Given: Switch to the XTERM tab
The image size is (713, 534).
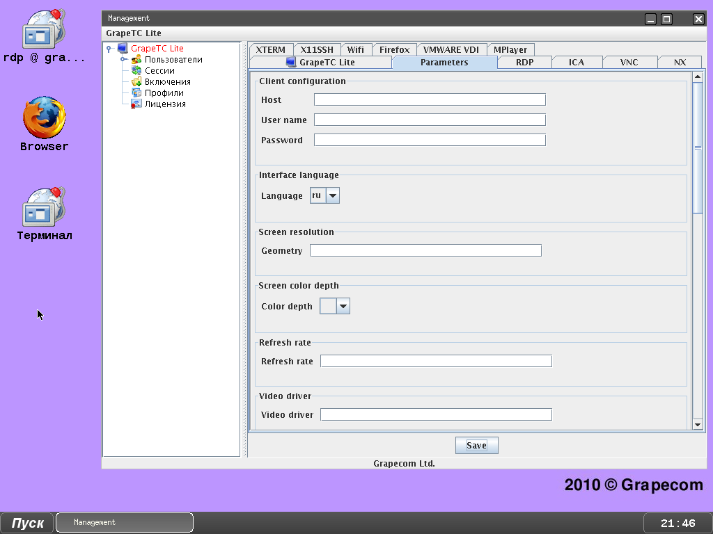Looking at the screenshot, I should [x=271, y=49].
